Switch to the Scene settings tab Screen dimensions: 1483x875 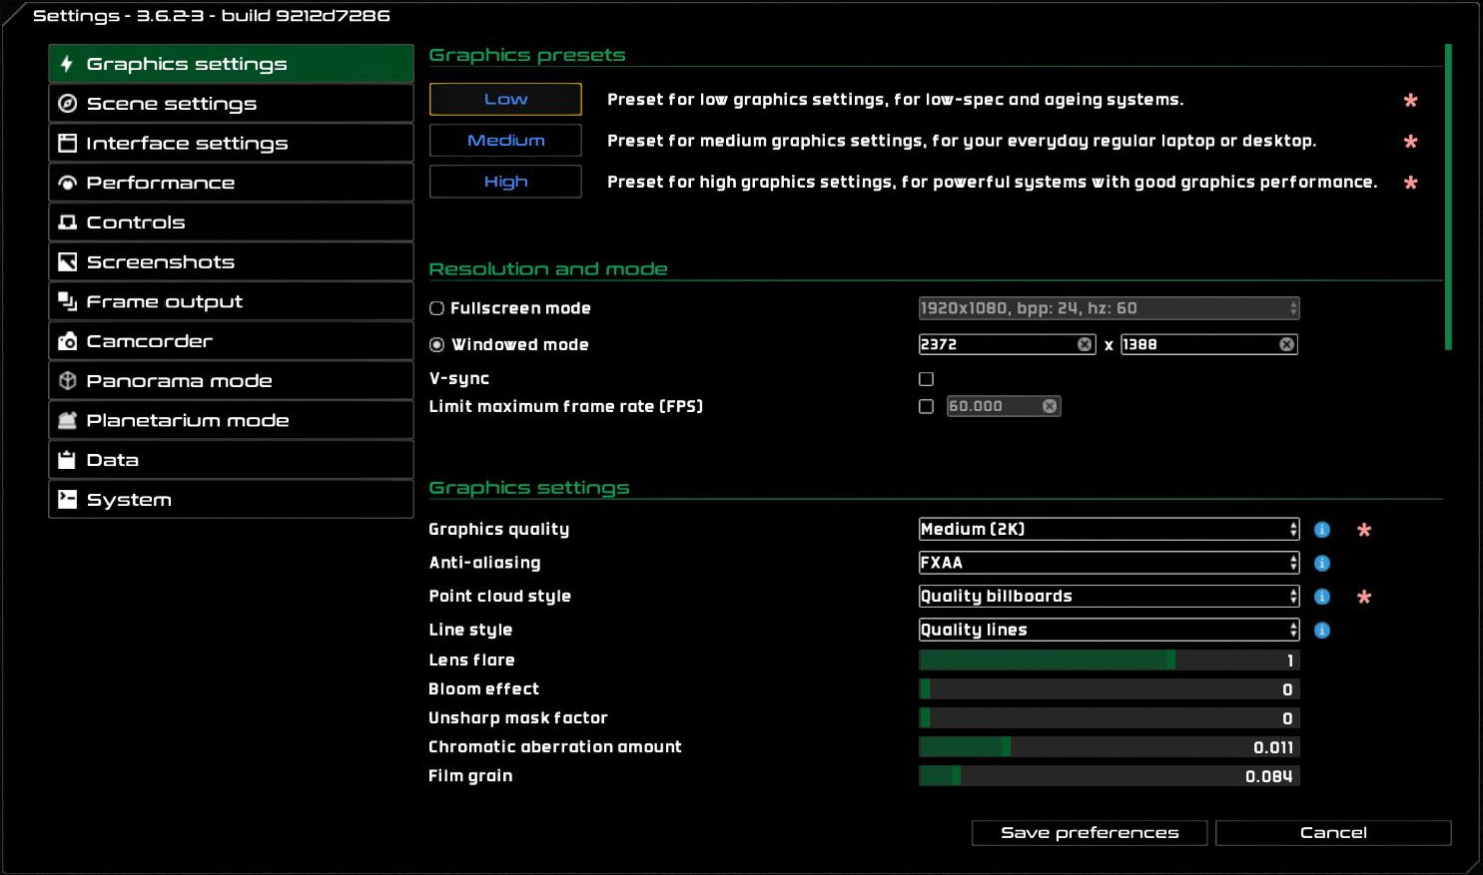[231, 104]
